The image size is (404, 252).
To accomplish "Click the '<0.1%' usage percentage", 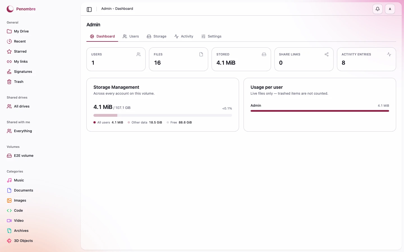I will (x=227, y=108).
